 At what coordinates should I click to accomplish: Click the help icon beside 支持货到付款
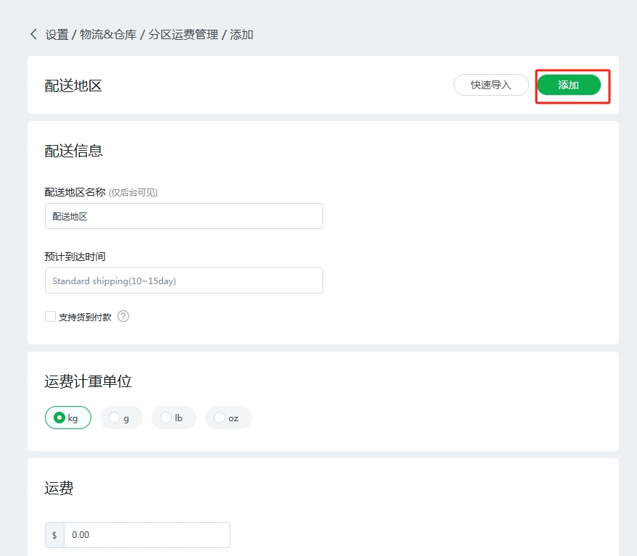(123, 316)
